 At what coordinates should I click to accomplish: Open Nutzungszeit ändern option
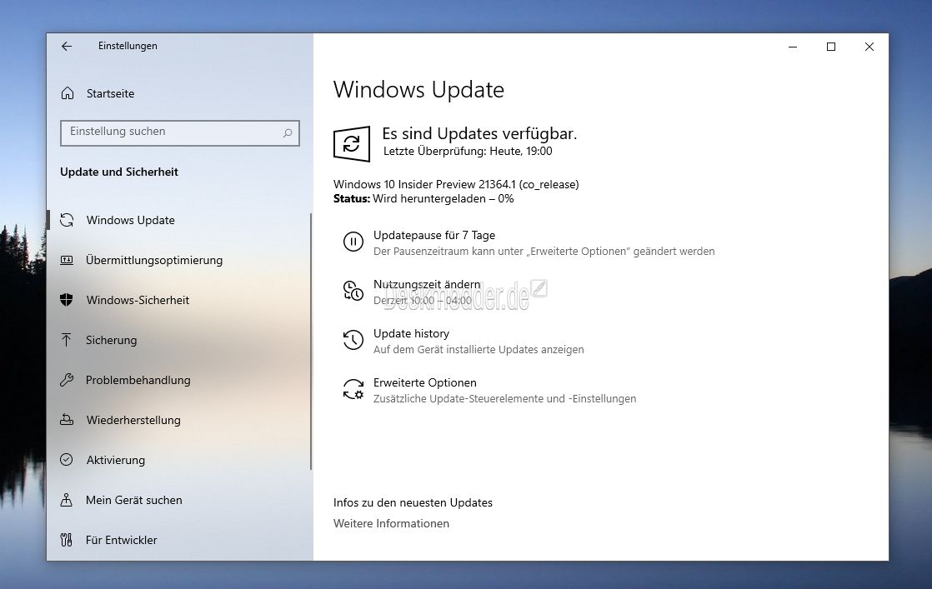[427, 284]
